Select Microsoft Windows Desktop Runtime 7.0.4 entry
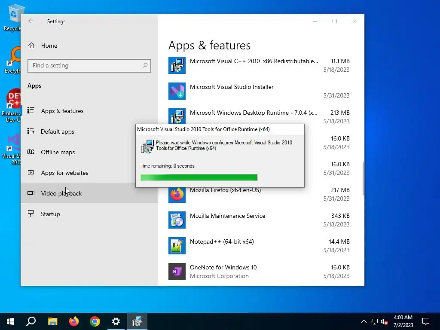Screen dimensions: 440x330 (x=259, y=116)
